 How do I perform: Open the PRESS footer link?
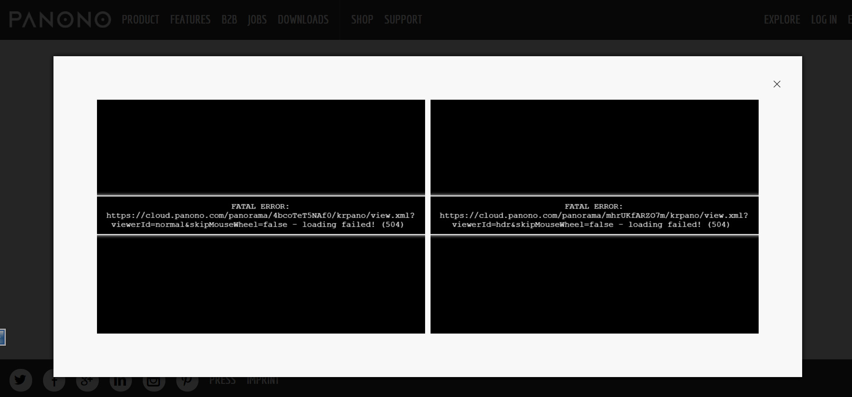(222, 381)
